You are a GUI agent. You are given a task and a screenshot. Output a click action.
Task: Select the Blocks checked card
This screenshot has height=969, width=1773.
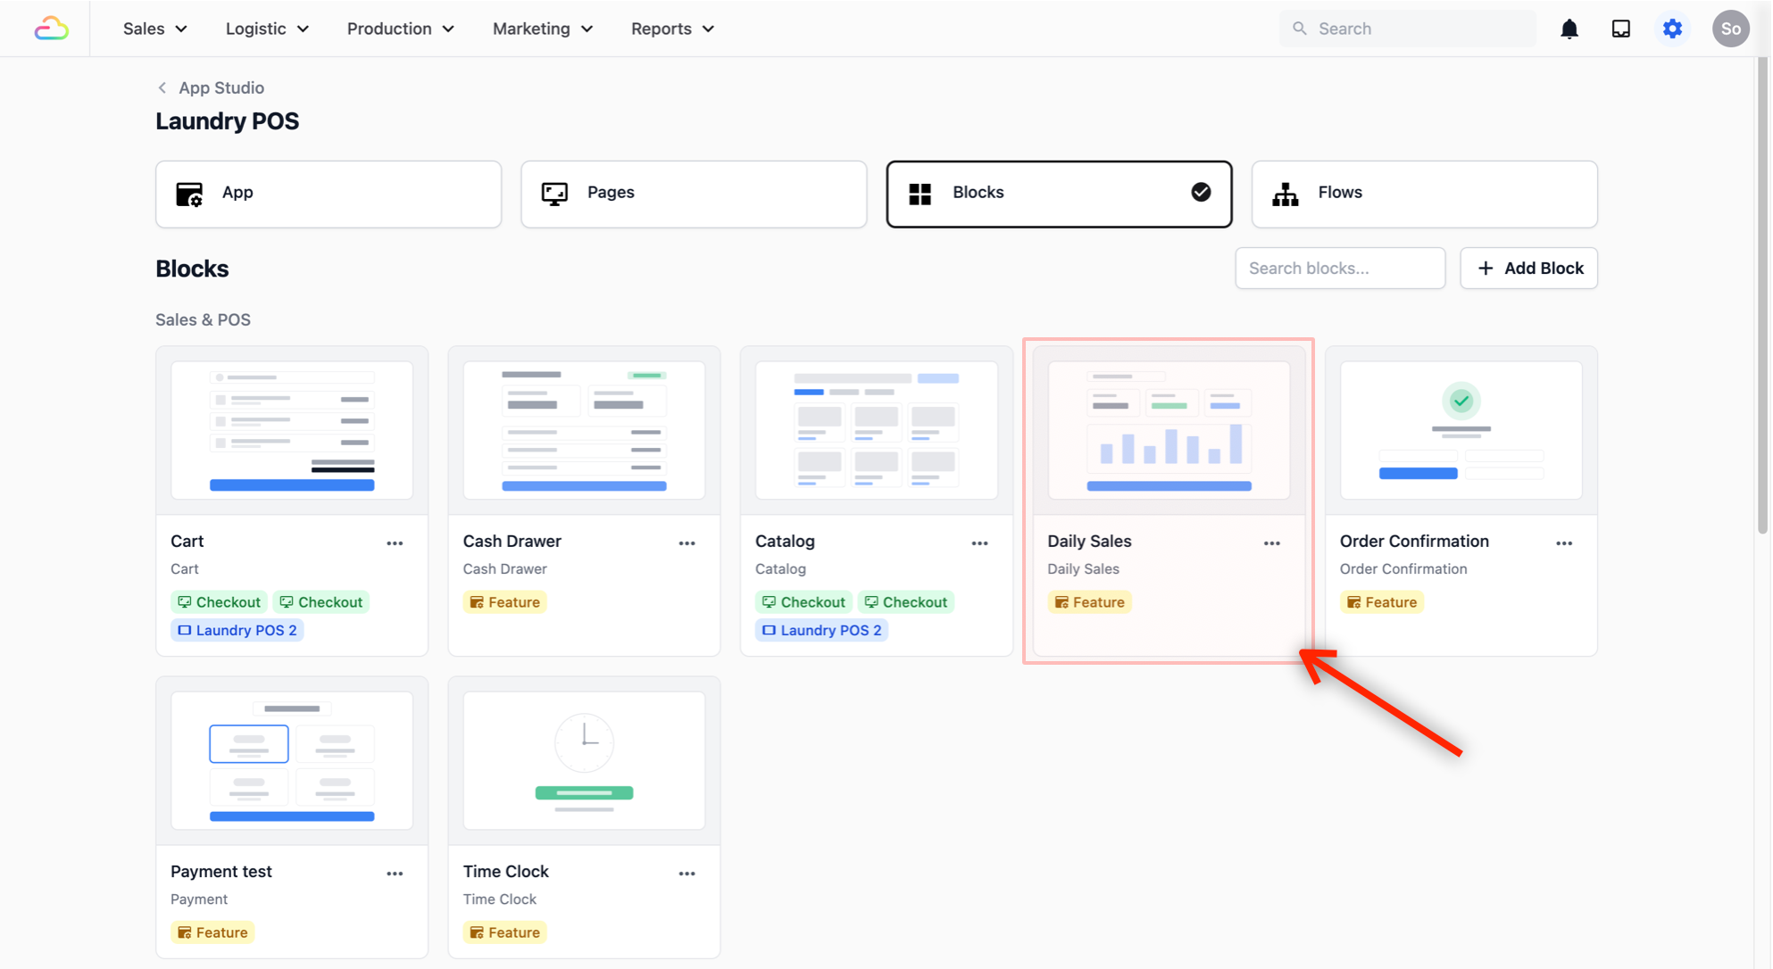pos(1058,193)
